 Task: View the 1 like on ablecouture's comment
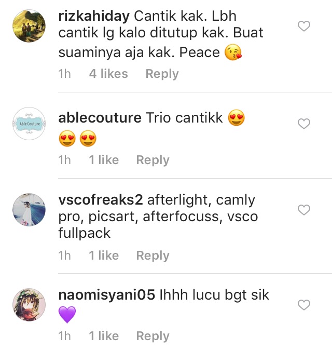[104, 160]
